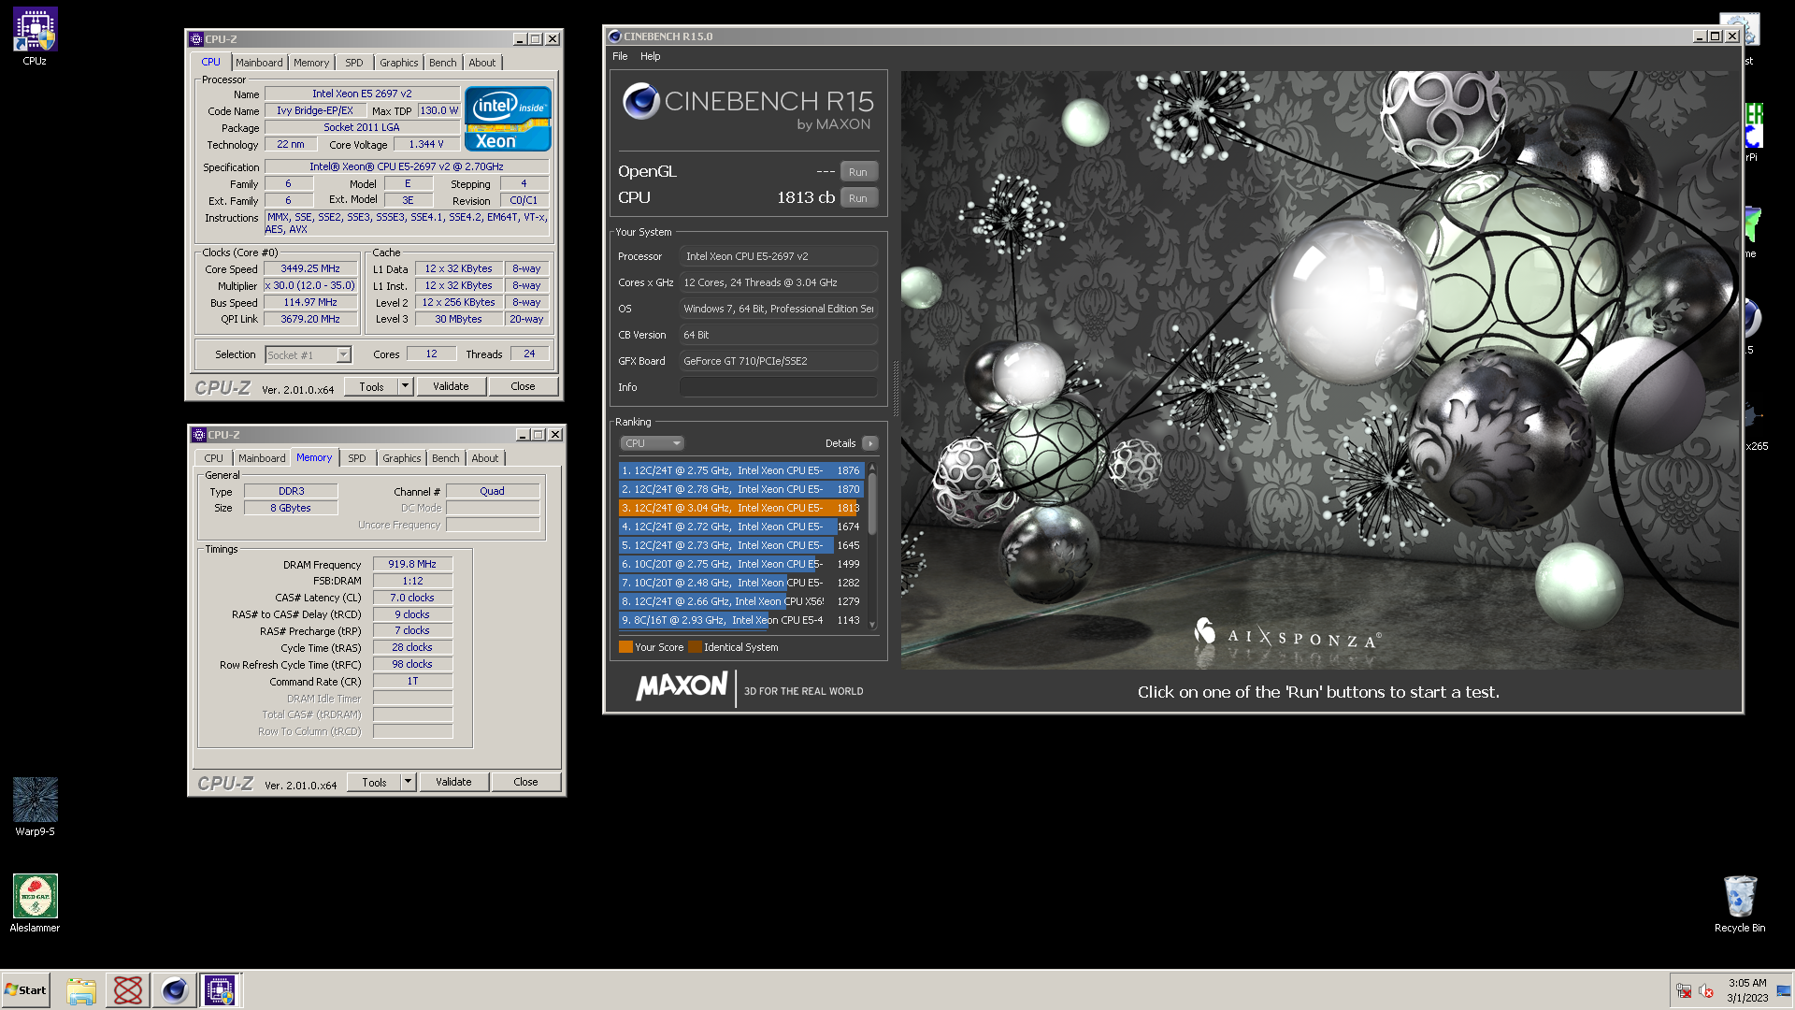This screenshot has height=1010, width=1795.
Task: Click the Details arrow button in the Ranking panel
Action: click(869, 443)
